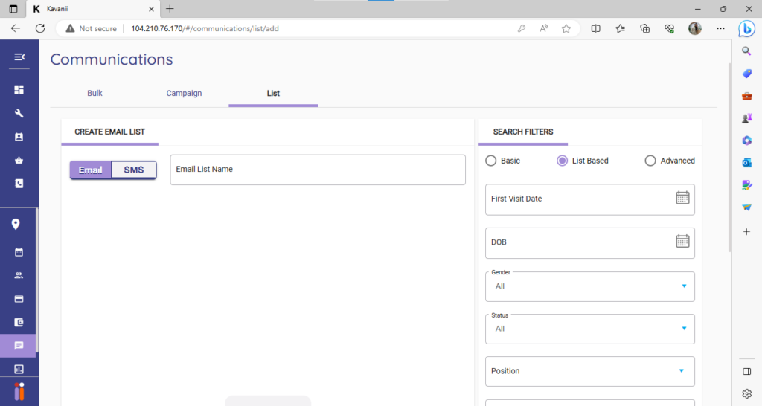Open the reports chart icon in sidebar

[x=19, y=369]
